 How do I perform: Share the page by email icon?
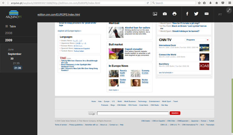pyautogui.click(x=206, y=14)
